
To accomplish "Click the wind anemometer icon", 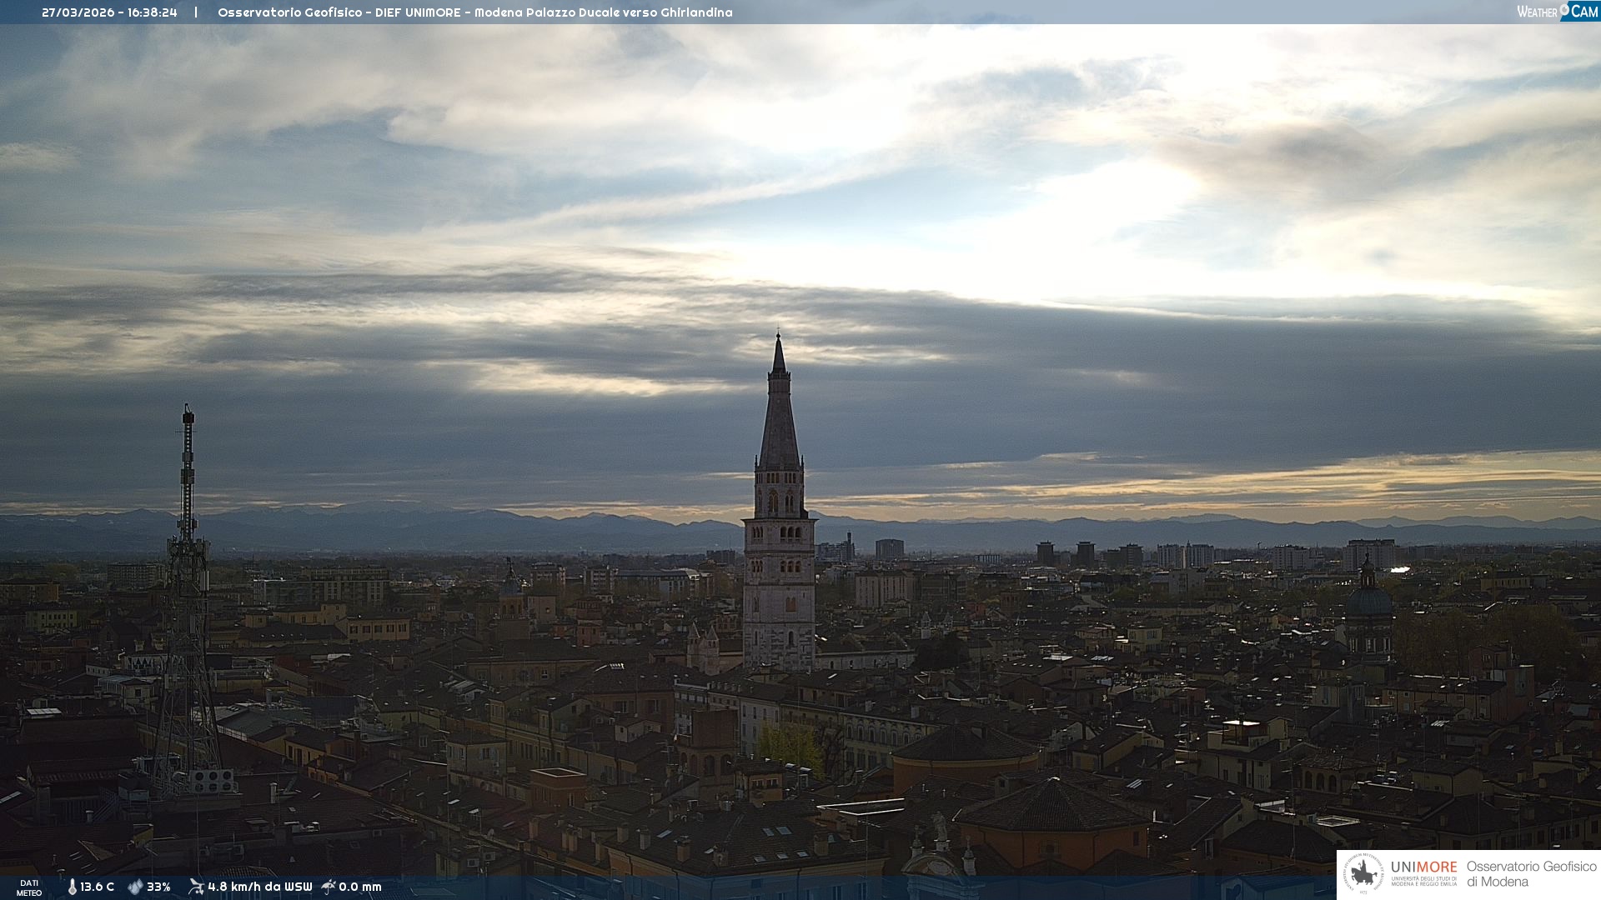I will coord(196,887).
